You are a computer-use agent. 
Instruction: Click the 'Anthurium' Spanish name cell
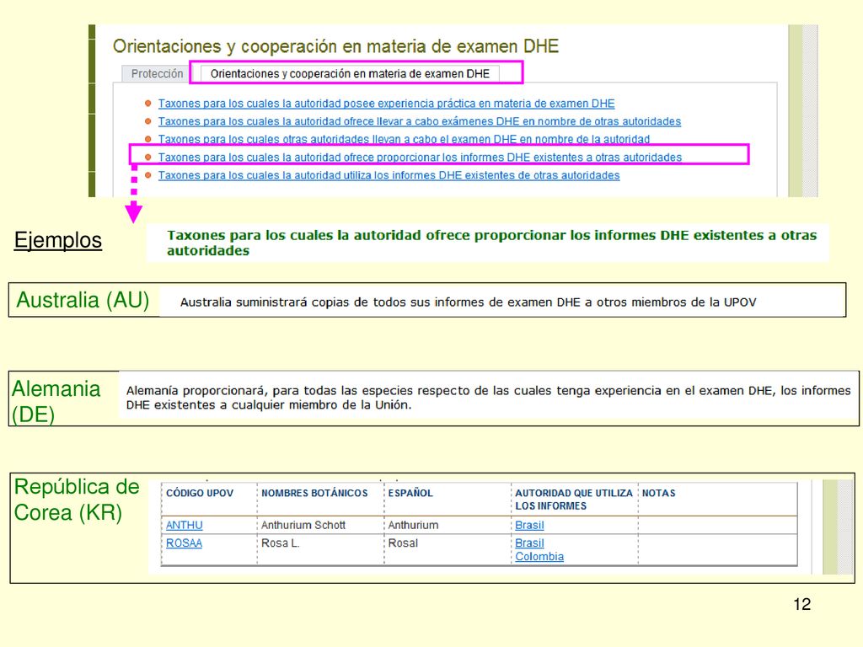point(413,526)
